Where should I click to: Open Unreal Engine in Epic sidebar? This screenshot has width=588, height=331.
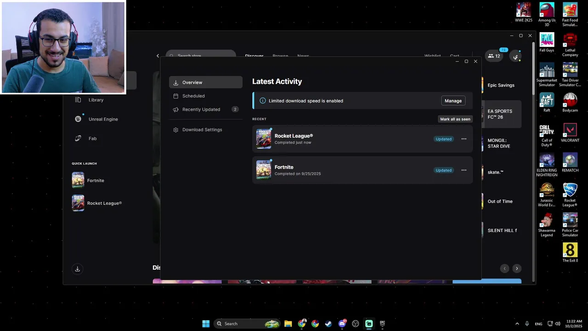[103, 119]
